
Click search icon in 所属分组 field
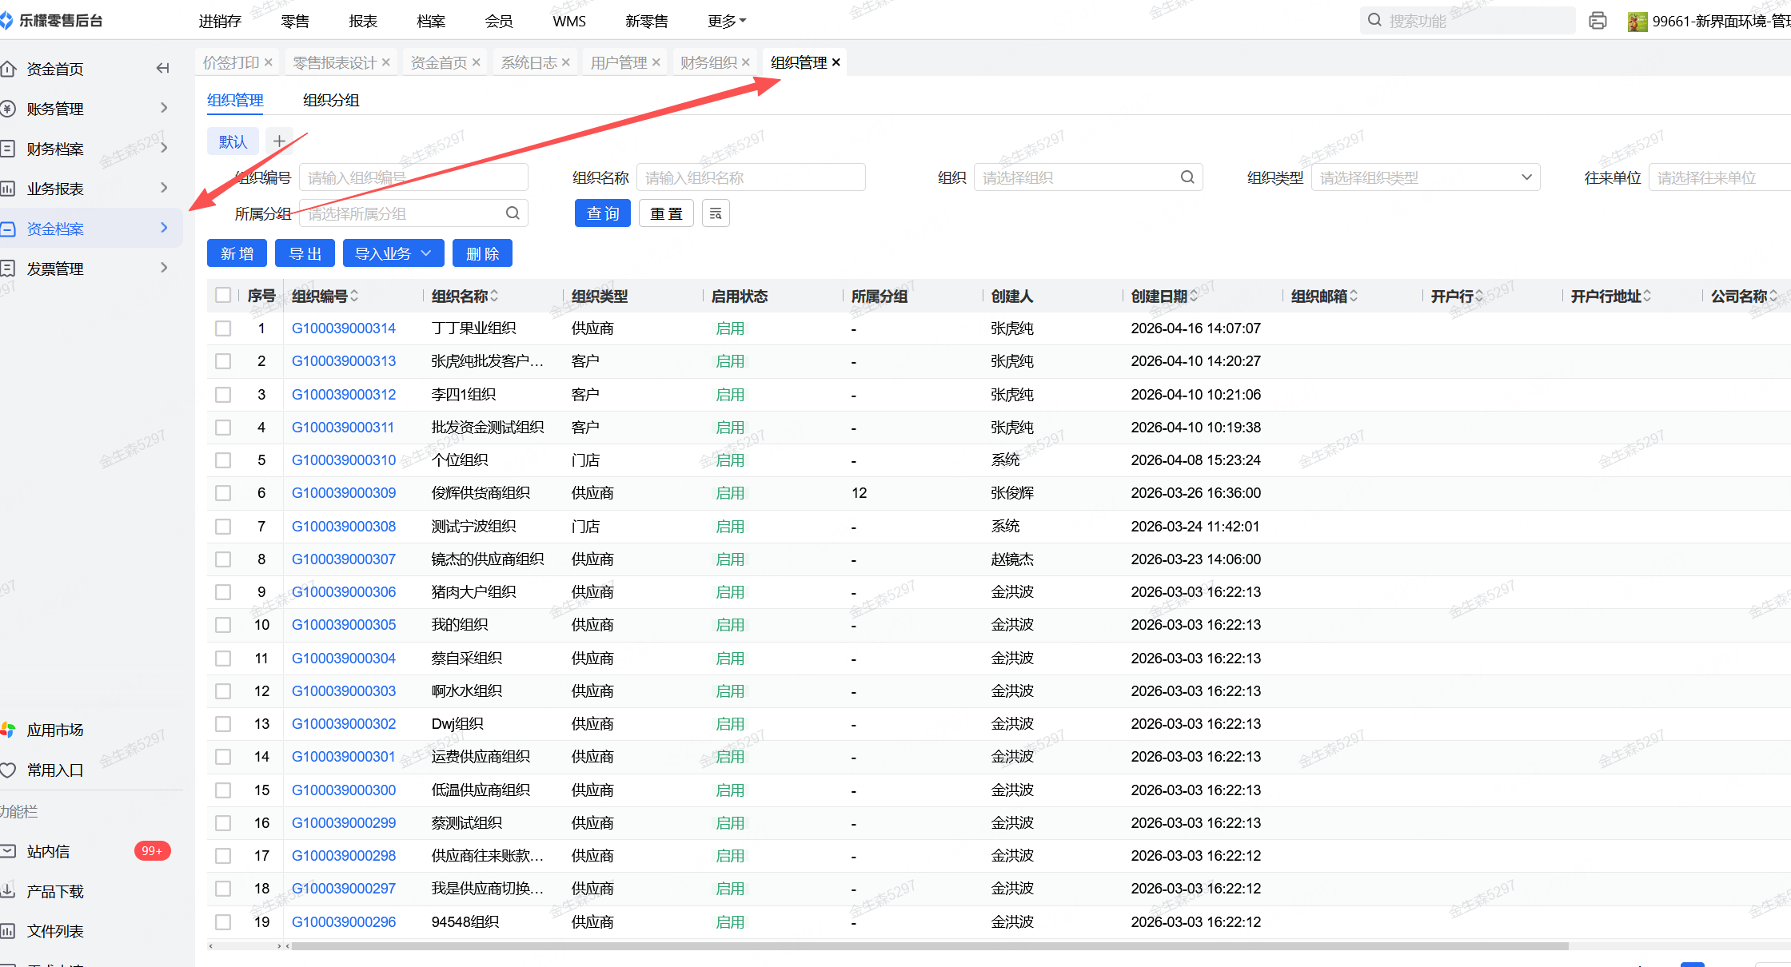coord(513,213)
